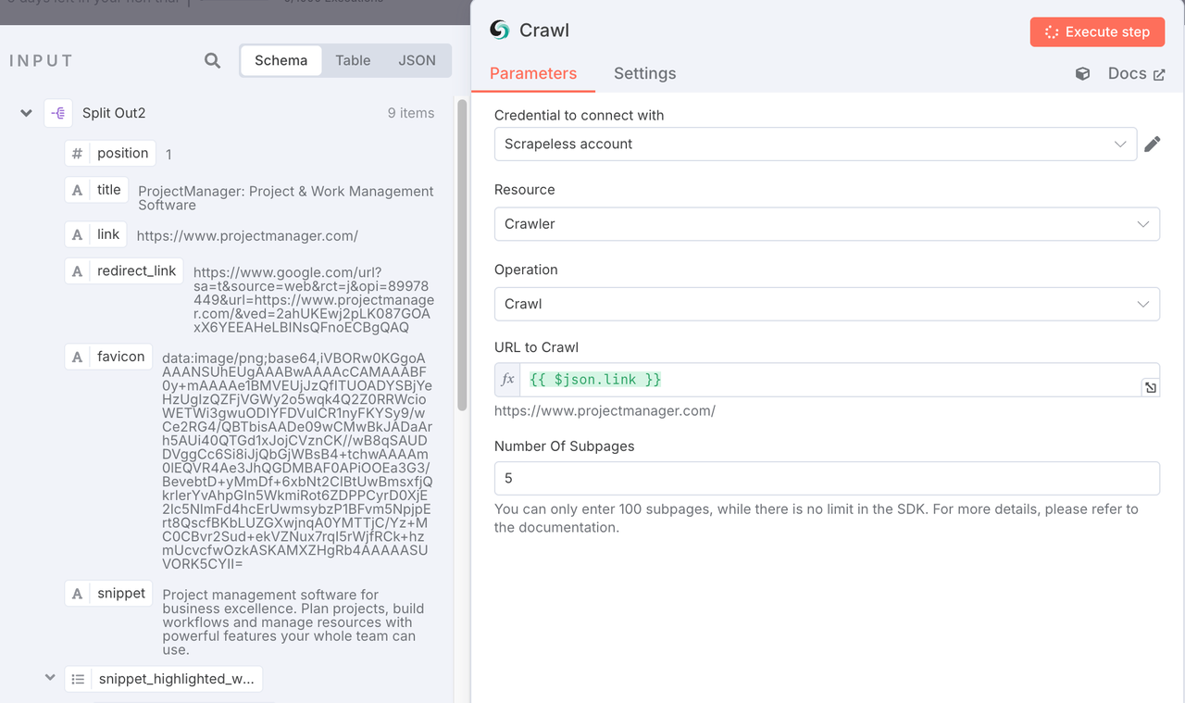1185x703 pixels.
Task: Click the number type icon beside position
Action: coord(78,154)
